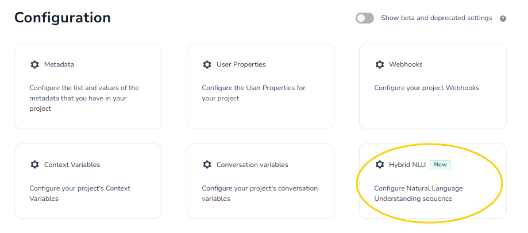Image resolution: width=528 pixels, height=233 pixels.
Task: Open the User Properties settings title
Action: pos(241,64)
